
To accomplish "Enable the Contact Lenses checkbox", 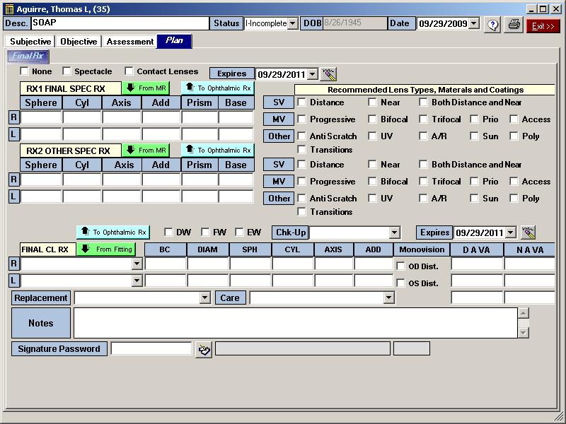I will [129, 71].
